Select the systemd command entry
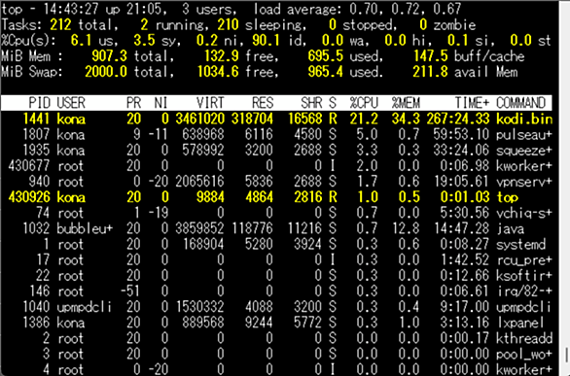 click(x=521, y=244)
